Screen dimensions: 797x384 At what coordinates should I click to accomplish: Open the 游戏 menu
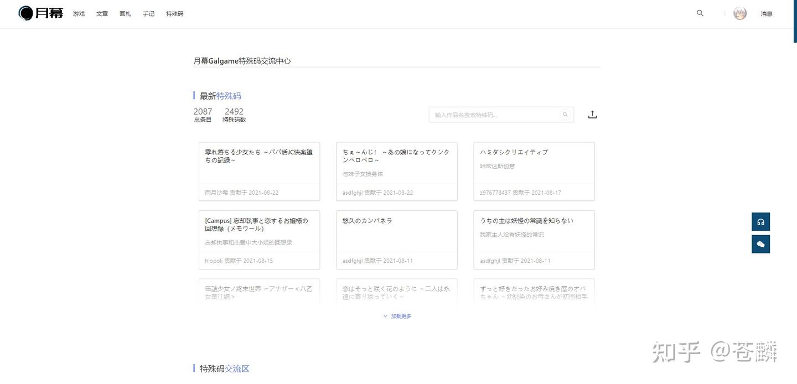tap(79, 14)
